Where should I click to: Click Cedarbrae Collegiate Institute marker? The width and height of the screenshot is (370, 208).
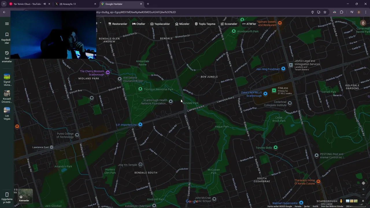pyautogui.click(x=290, y=103)
